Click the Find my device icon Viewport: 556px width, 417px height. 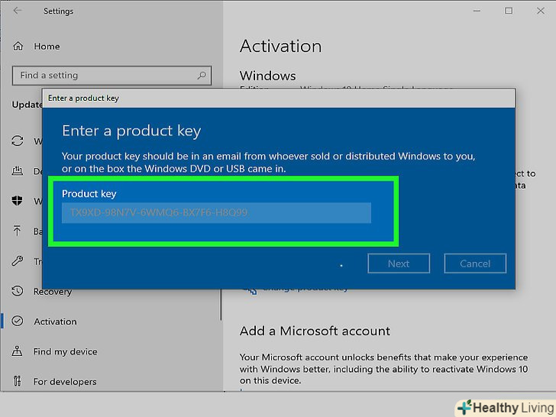point(17,351)
